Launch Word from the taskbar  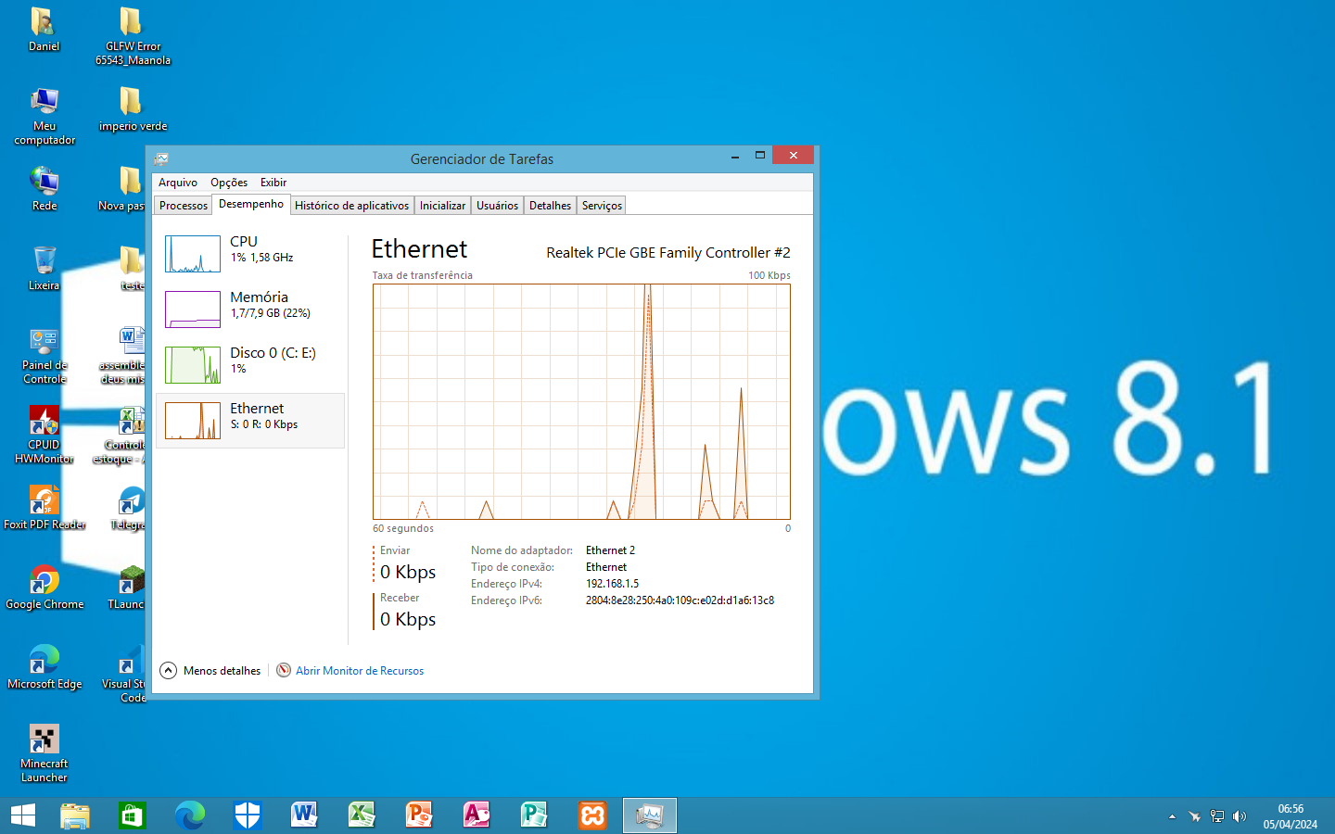click(x=304, y=815)
